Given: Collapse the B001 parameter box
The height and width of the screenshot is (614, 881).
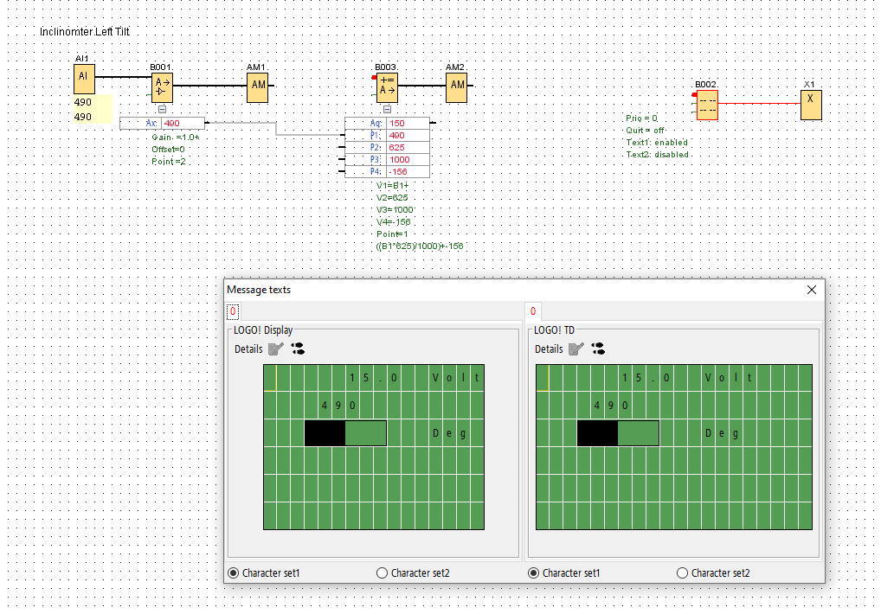Looking at the screenshot, I should coord(162,110).
